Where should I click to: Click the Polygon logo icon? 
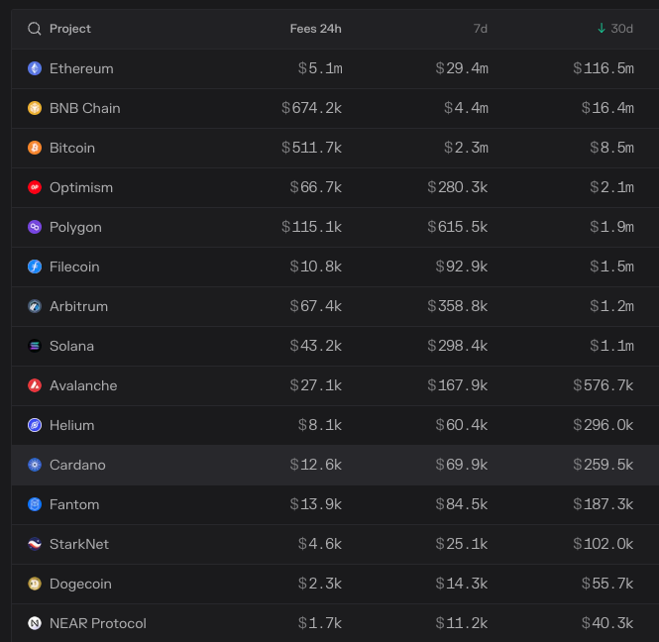click(35, 227)
